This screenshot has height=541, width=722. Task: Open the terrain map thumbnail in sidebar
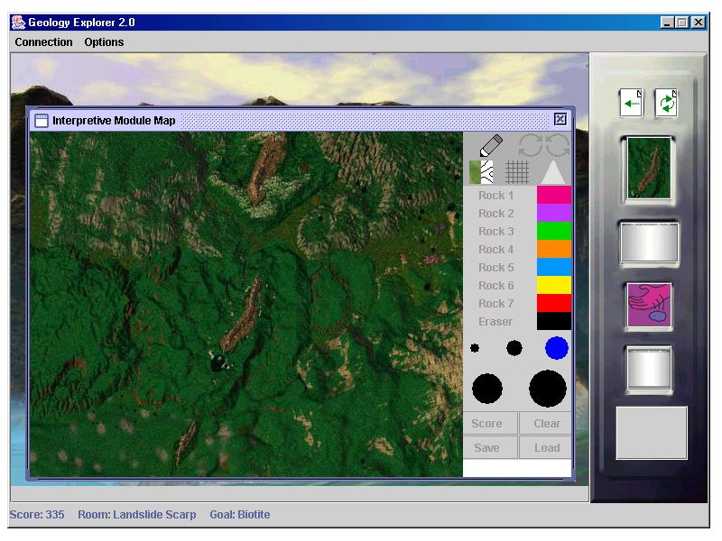[649, 169]
